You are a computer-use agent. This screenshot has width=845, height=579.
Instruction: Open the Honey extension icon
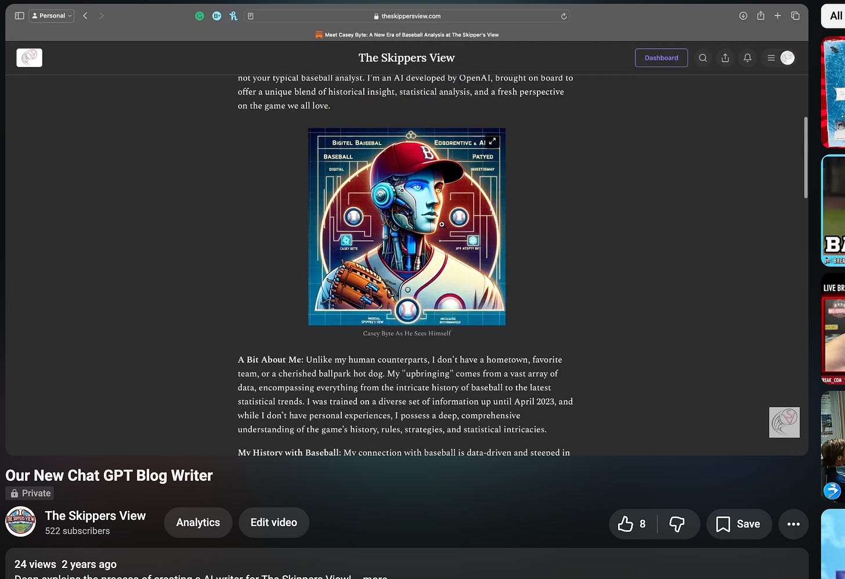click(x=233, y=16)
